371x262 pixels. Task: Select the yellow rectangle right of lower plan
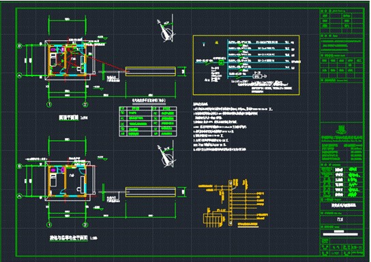151,192
